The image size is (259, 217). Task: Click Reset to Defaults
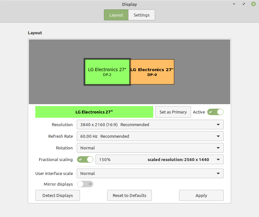click(x=129, y=195)
